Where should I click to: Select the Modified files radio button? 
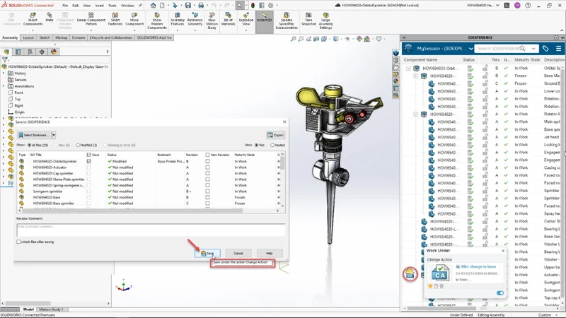coord(76,144)
